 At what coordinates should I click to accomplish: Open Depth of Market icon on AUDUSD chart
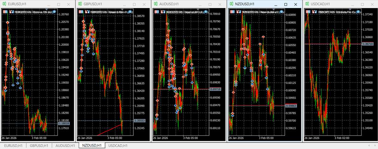(x=163, y=11)
